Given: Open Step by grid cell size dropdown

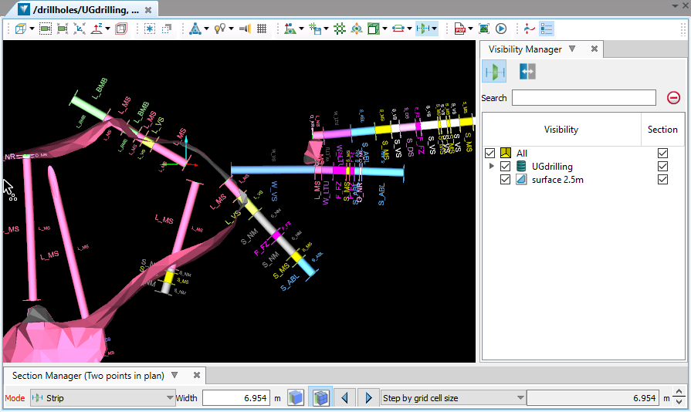Looking at the screenshot, I should 453,398.
